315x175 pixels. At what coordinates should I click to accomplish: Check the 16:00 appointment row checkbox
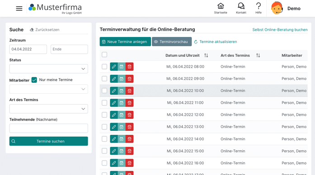pos(104,163)
